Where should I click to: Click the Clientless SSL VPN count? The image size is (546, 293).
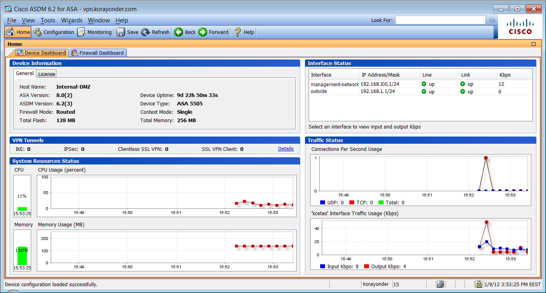click(167, 149)
